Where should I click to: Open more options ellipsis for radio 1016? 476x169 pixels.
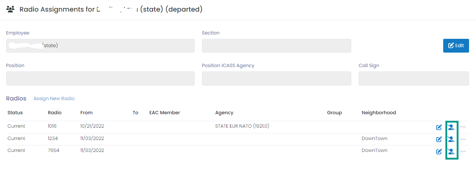pos(463,127)
